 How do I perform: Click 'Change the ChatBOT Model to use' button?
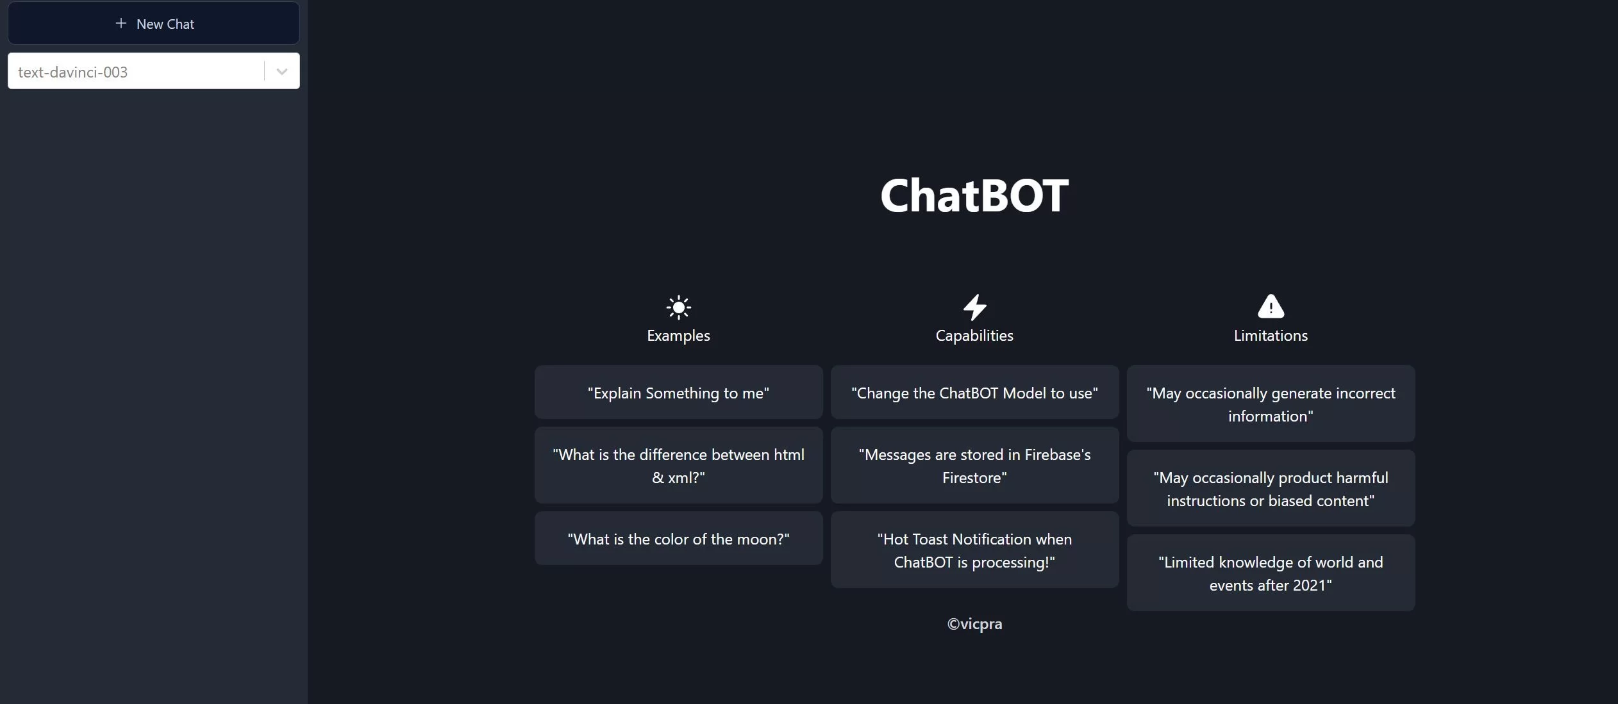click(974, 391)
